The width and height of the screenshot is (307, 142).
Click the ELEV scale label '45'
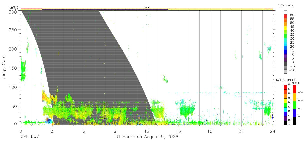[x=292, y=27]
